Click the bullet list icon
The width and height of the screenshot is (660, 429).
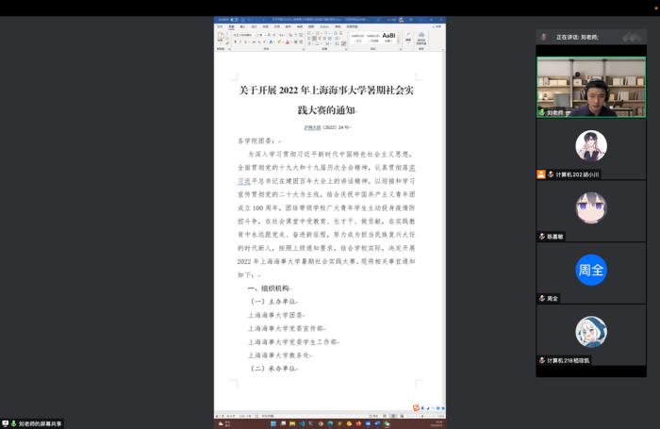click(x=309, y=33)
